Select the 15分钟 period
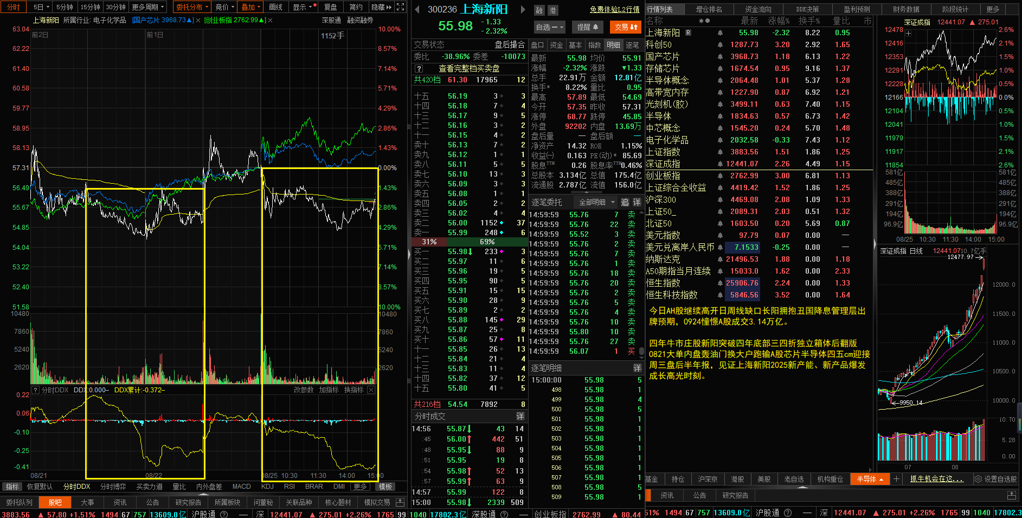The width and height of the screenshot is (1022, 518). [90, 7]
